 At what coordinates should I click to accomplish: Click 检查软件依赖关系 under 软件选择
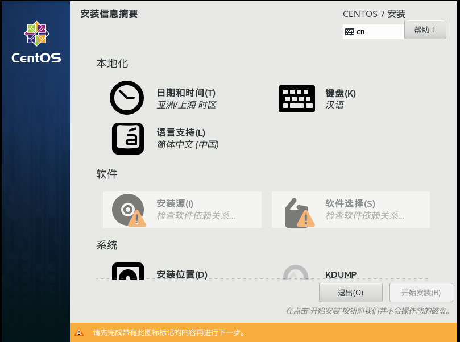[x=364, y=216]
